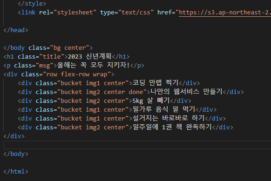Click the "stylesheet" rel attribute value
Viewport: 271px width, 181px height.
tap(75, 13)
